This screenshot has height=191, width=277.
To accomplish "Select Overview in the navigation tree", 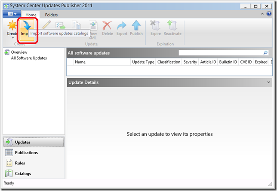I will (x=19, y=52).
